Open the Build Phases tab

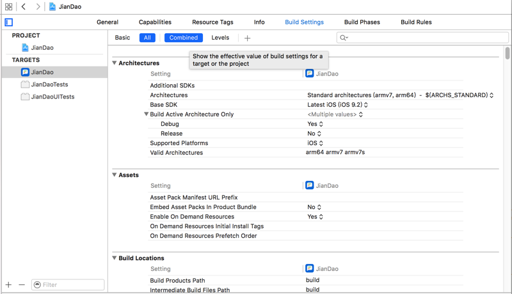[362, 22]
